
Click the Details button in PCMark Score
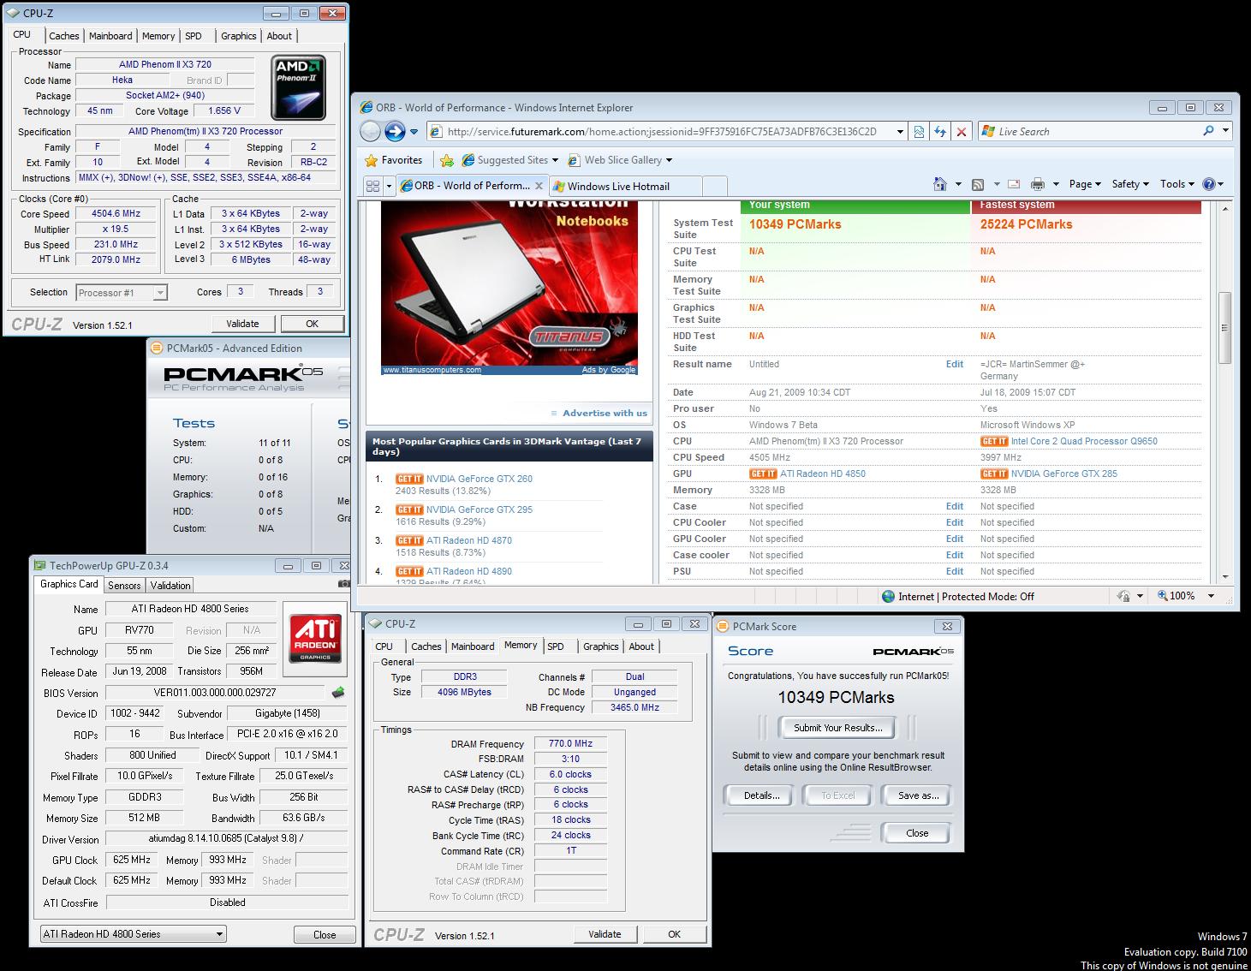tap(761, 795)
